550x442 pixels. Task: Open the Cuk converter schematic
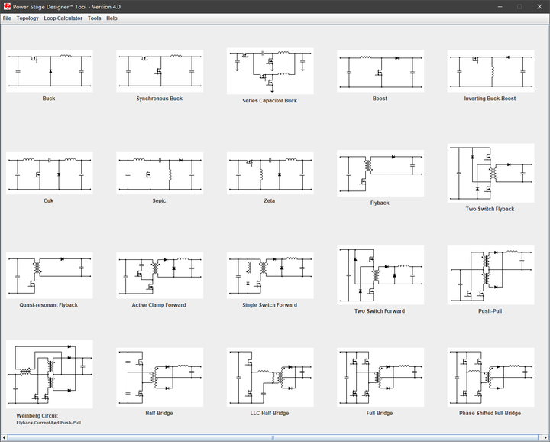tap(50, 173)
